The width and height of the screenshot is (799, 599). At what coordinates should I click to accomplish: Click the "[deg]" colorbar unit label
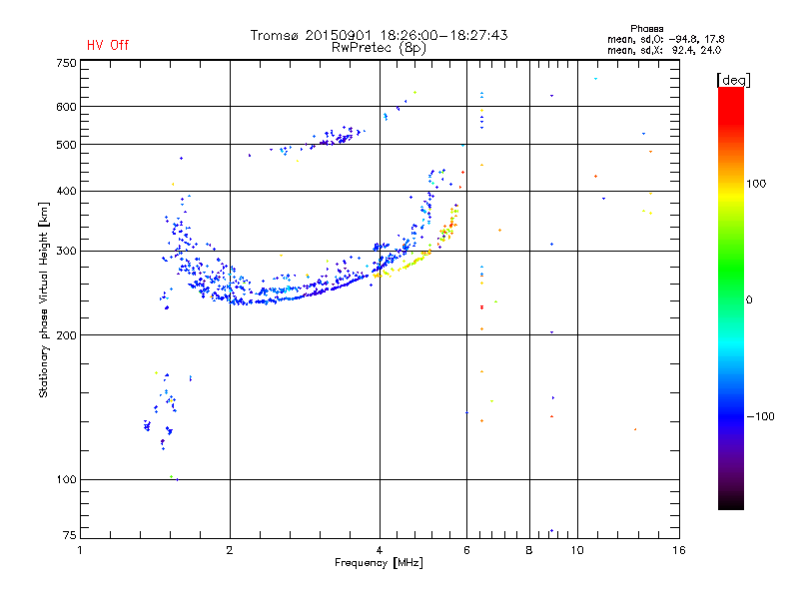733,80
